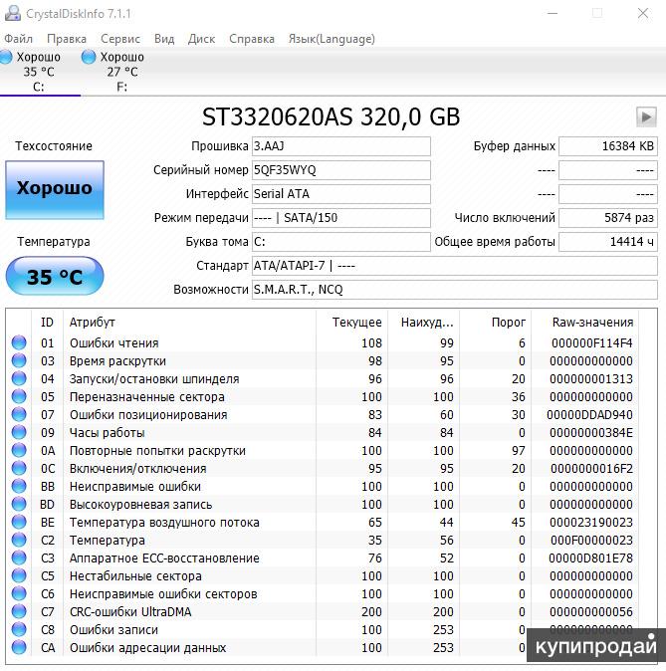The image size is (666, 671).
Task: Click the serial number field 5QF35WYQ
Action: 341,170
